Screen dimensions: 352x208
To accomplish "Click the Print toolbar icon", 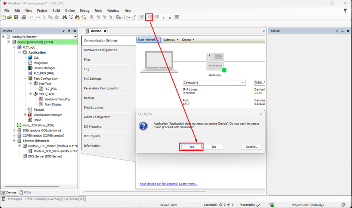I will coord(24,17).
